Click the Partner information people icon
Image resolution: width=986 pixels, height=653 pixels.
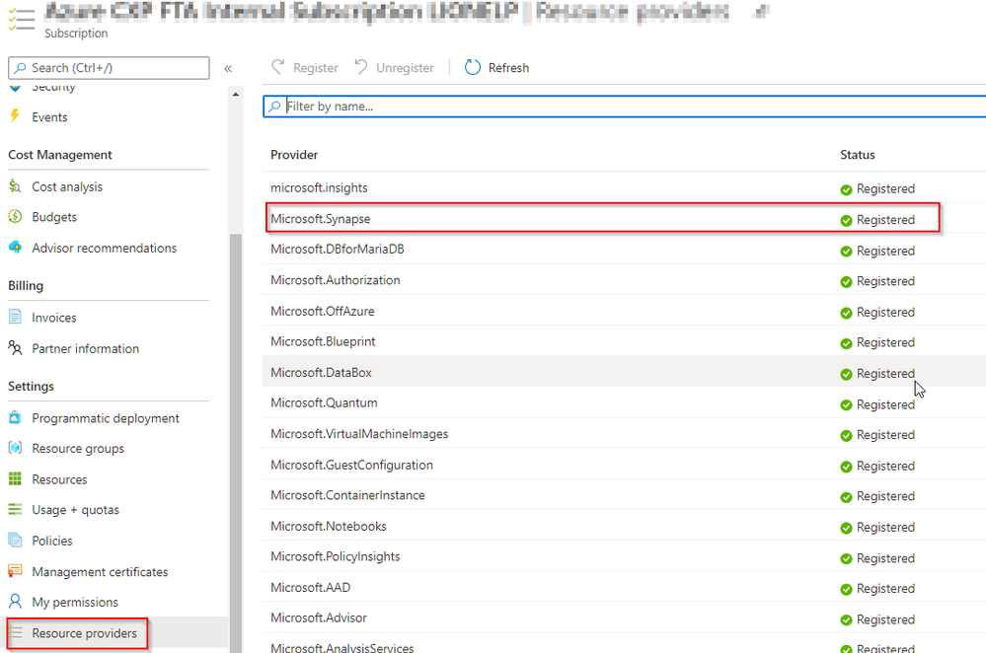(15, 347)
